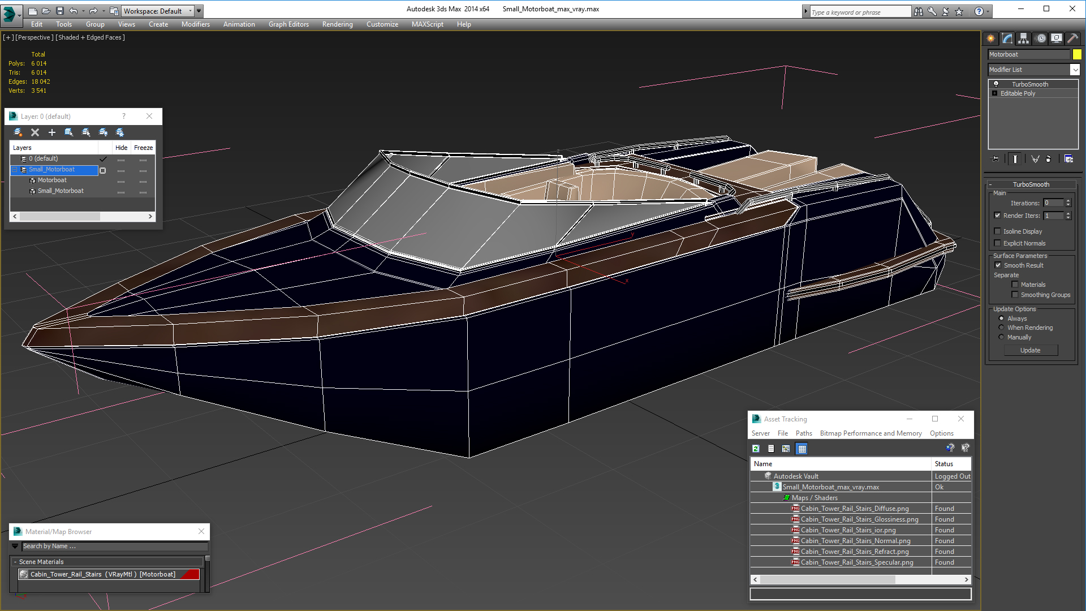Screen dimensions: 1086x611
Task: Click the Redo arrow icon
Action: [93, 11]
